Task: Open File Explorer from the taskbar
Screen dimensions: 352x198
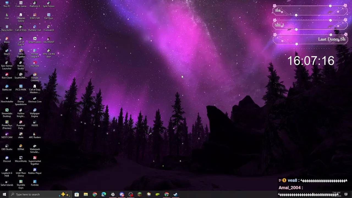Action: coord(86,194)
